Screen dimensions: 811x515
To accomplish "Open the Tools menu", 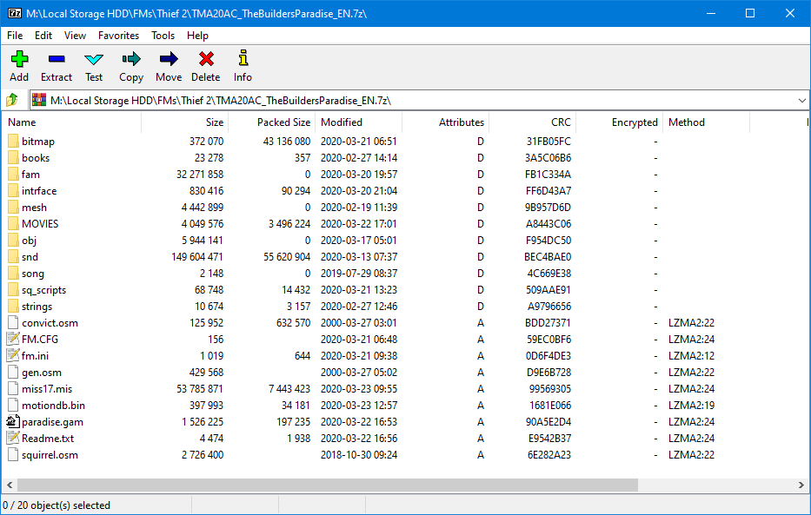I will coord(163,36).
